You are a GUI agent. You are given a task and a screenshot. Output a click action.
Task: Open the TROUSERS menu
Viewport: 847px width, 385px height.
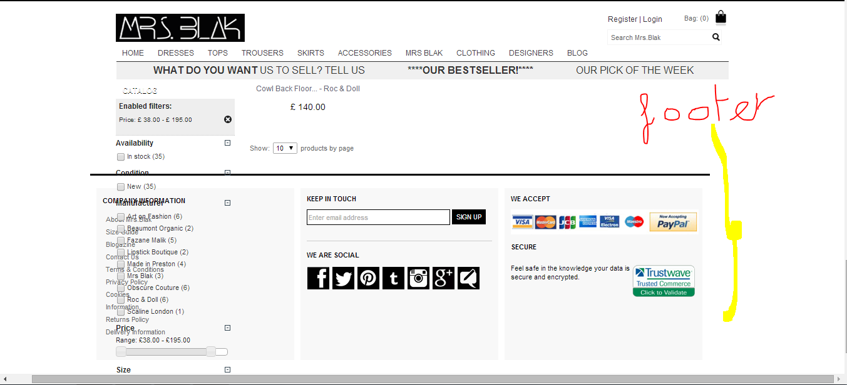262,53
